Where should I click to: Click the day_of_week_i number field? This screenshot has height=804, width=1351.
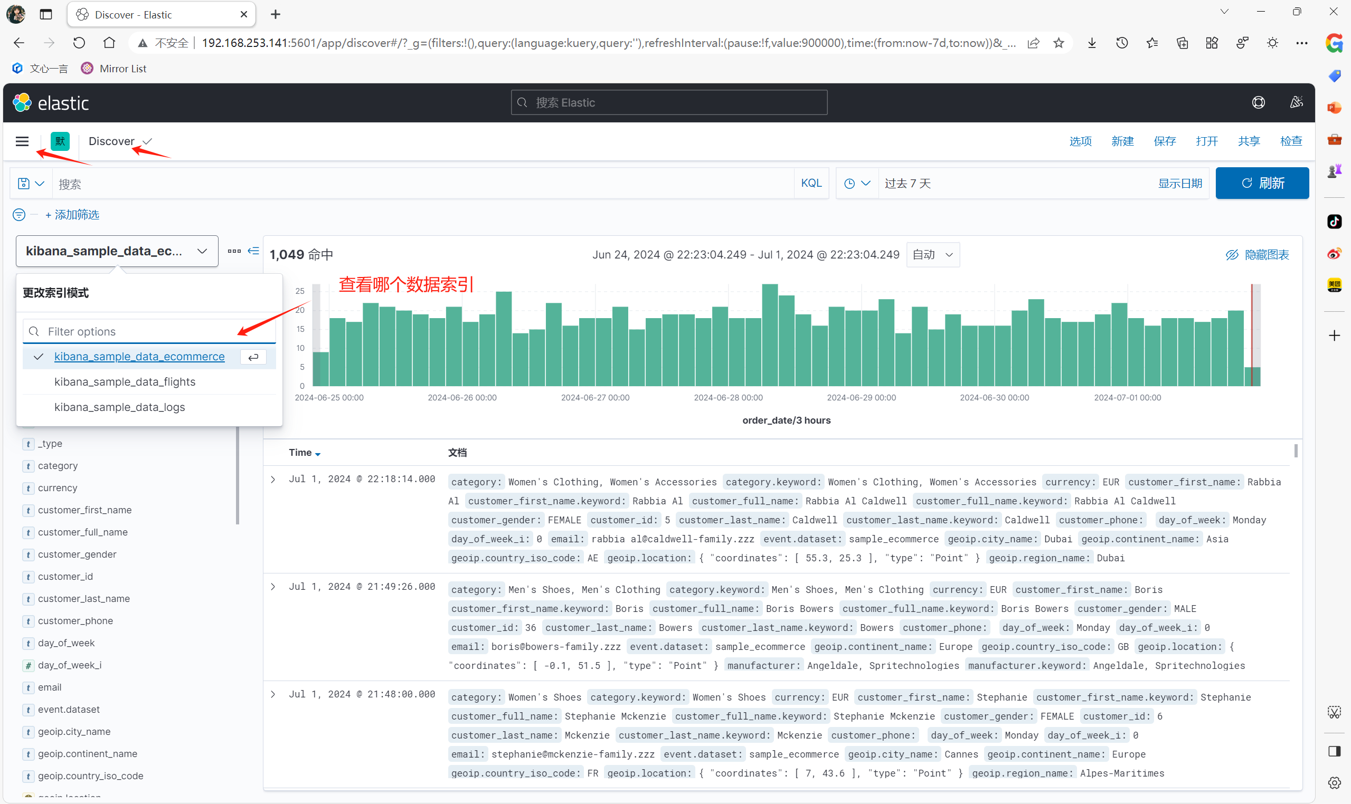[x=69, y=665]
